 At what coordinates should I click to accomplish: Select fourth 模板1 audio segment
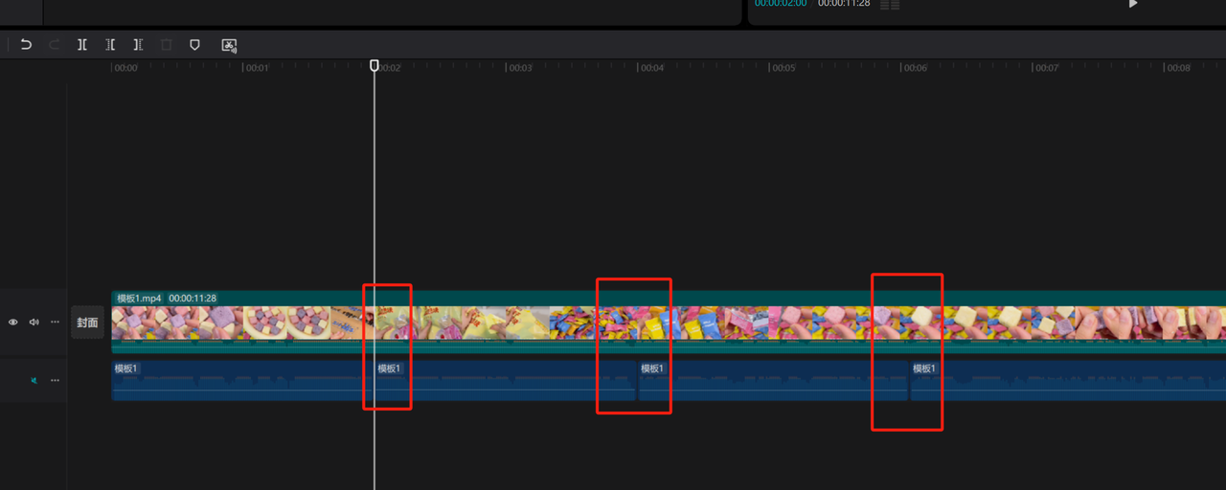pyautogui.click(x=1068, y=380)
